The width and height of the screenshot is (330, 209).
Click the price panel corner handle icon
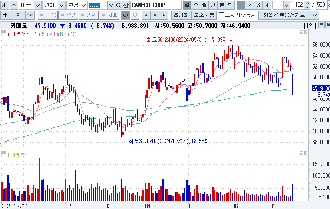click(x=3, y=32)
